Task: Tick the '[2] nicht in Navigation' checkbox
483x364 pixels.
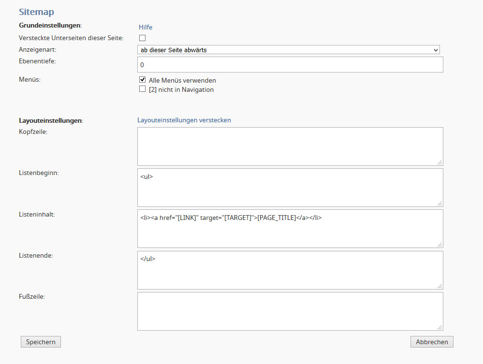Action: (x=142, y=89)
